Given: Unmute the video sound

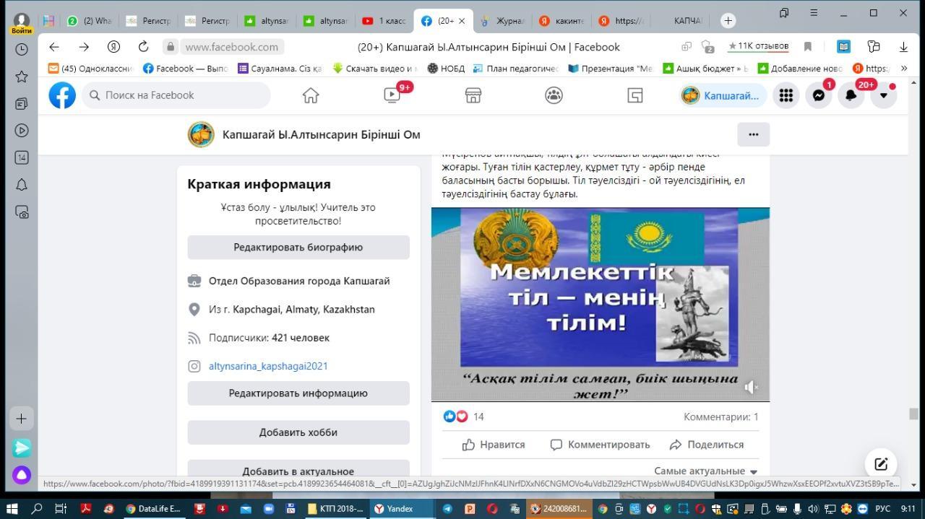Looking at the screenshot, I should 751,388.
